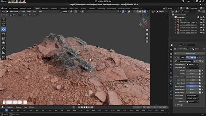Toggle camera view in viewport
206x116 pixels.
click(x=147, y=38)
